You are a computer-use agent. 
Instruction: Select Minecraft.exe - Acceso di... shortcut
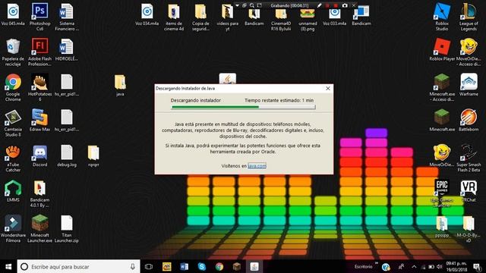click(442, 87)
